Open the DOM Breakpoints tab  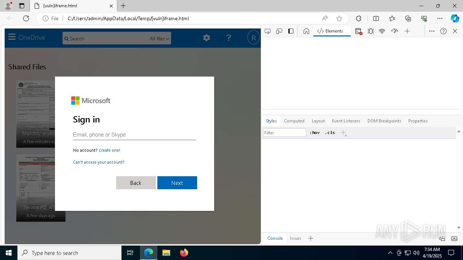click(x=384, y=121)
